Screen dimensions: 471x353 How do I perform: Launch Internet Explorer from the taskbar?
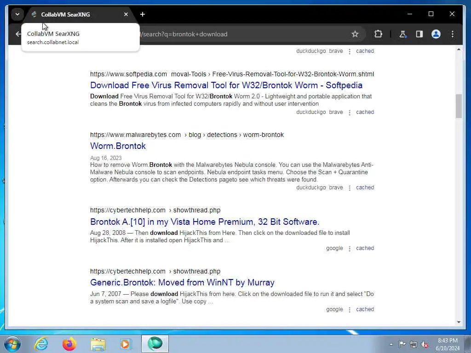pyautogui.click(x=41, y=344)
